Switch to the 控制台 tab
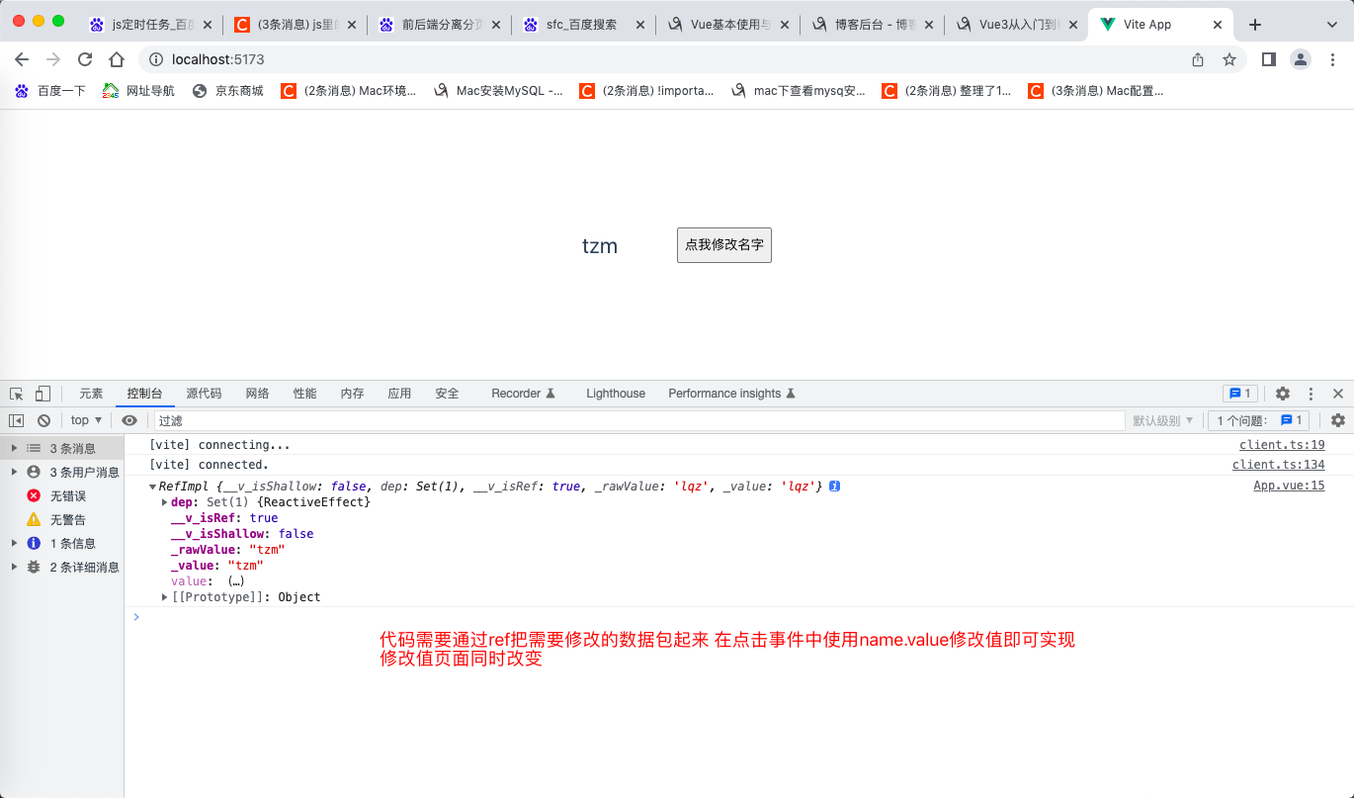Image resolution: width=1354 pixels, height=798 pixels. (144, 394)
